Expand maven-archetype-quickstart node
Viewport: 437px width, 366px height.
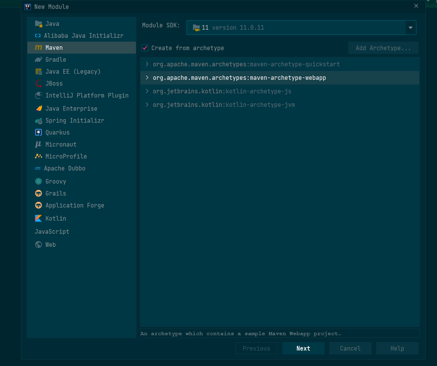coord(147,64)
